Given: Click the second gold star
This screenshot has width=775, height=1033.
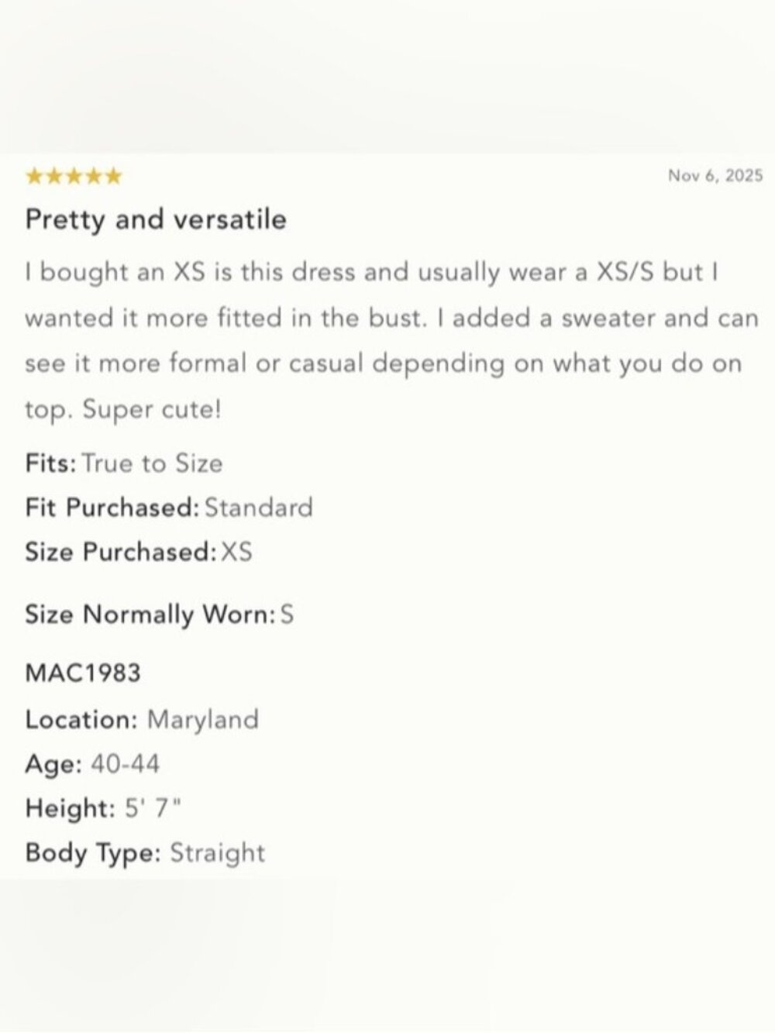Looking at the screenshot, I should [54, 177].
